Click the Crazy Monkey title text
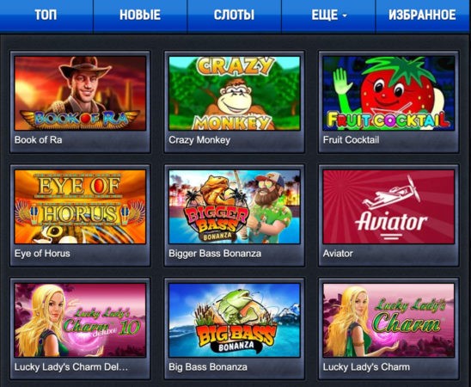 [x=199, y=140]
